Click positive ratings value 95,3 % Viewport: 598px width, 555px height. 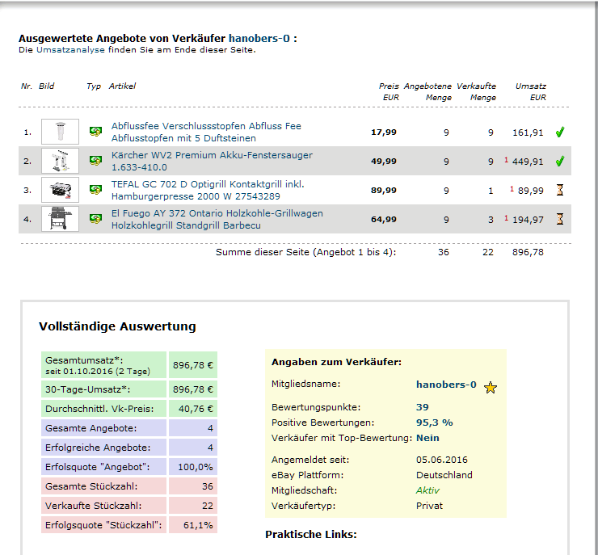point(435,423)
